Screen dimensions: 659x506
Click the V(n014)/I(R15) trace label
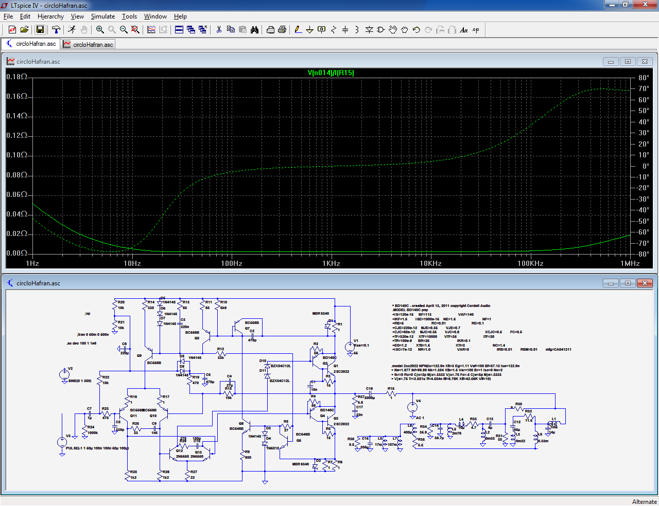[331, 73]
